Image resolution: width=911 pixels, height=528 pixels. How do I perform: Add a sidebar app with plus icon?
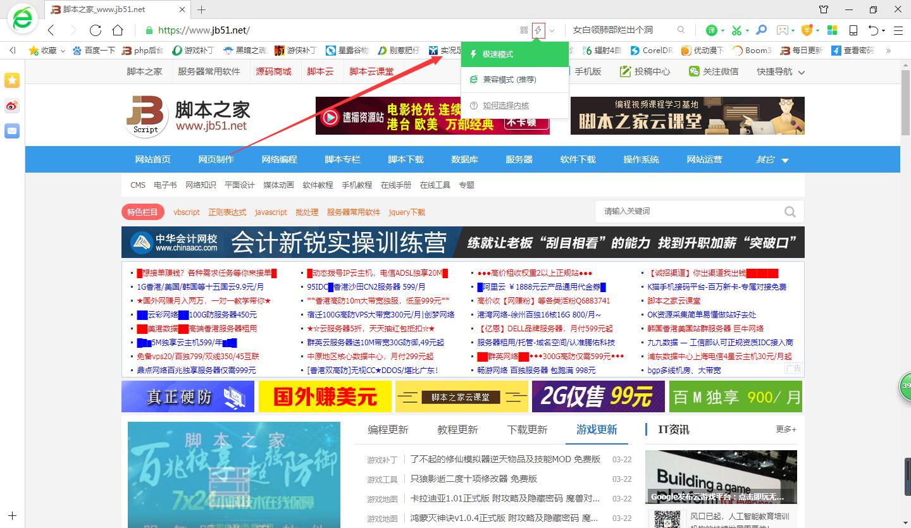click(x=12, y=516)
